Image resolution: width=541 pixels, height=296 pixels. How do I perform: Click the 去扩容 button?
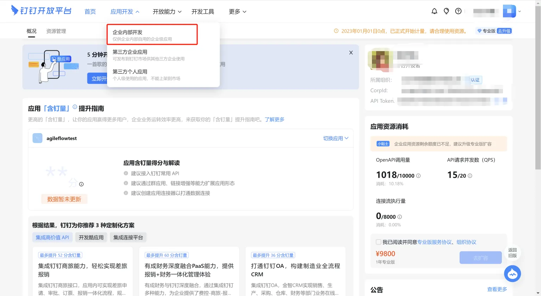[x=481, y=258]
